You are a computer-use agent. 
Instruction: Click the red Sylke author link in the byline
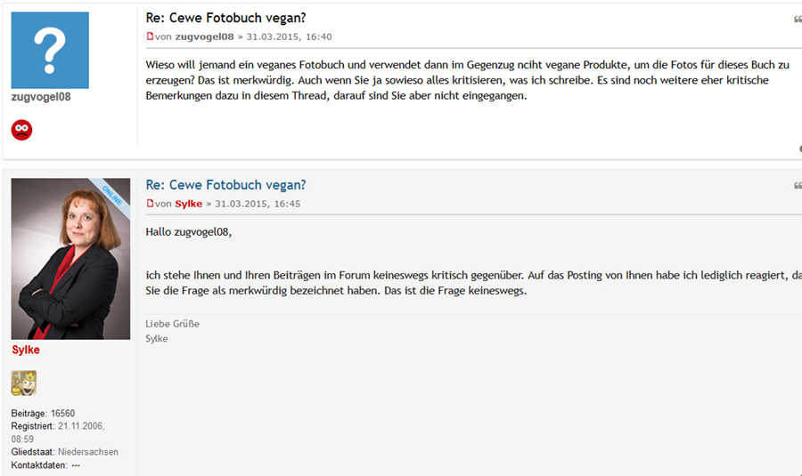pyautogui.click(x=190, y=204)
